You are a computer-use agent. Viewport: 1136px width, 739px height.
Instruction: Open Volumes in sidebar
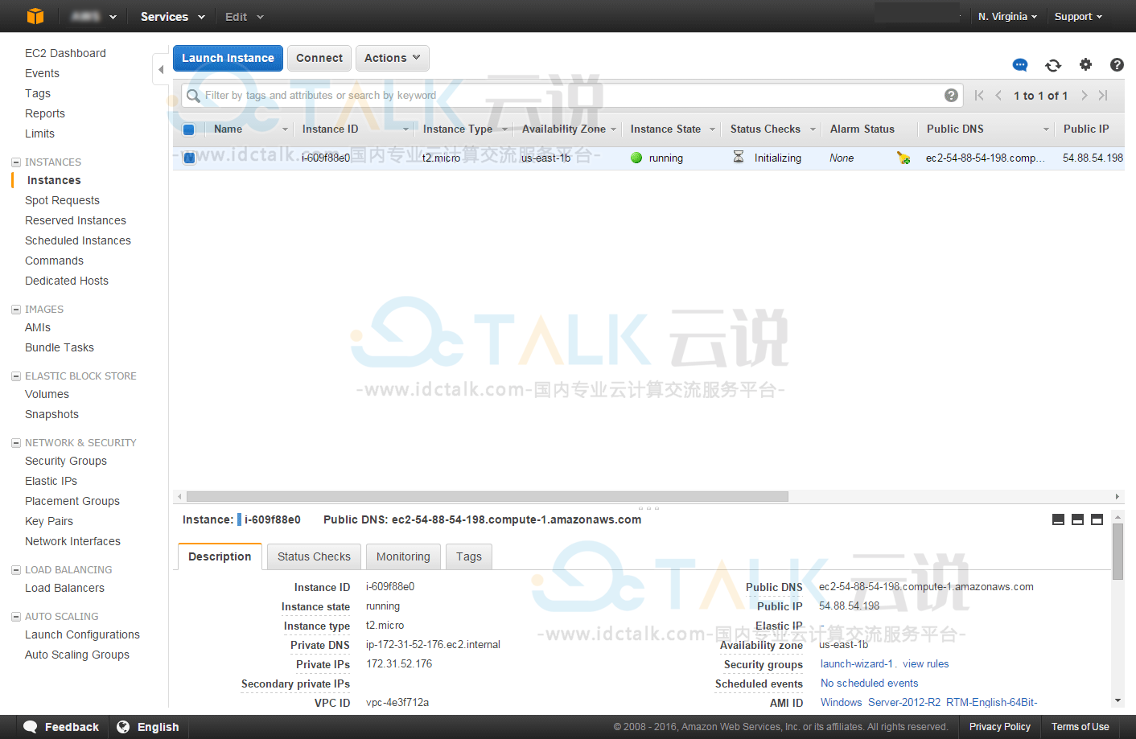(47, 395)
